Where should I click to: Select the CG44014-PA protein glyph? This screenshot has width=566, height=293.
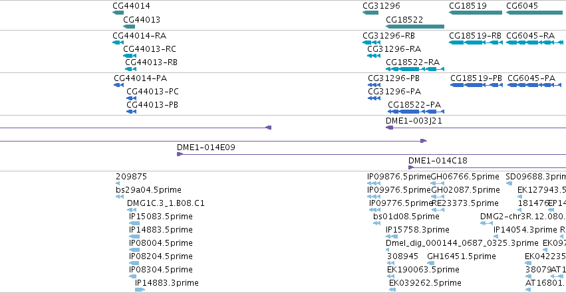tap(119, 85)
